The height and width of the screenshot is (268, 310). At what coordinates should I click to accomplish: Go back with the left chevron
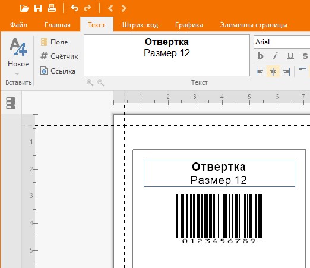(110, 8)
